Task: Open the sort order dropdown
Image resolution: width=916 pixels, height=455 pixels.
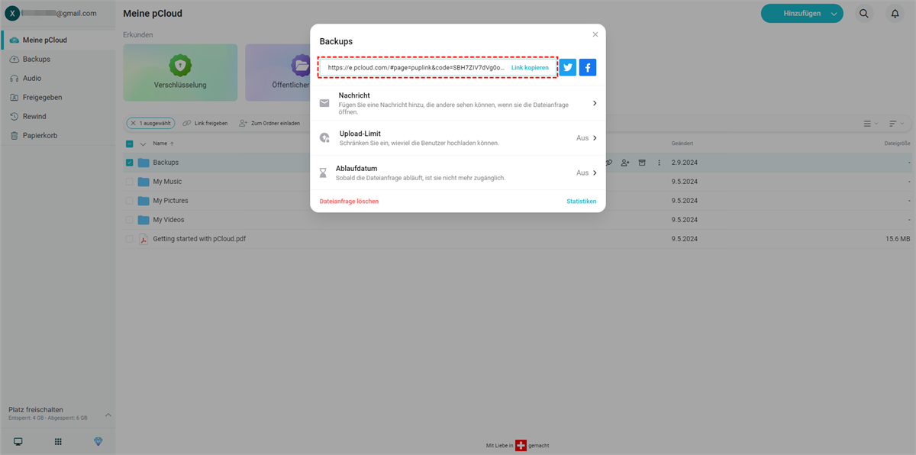Action: coord(896,123)
